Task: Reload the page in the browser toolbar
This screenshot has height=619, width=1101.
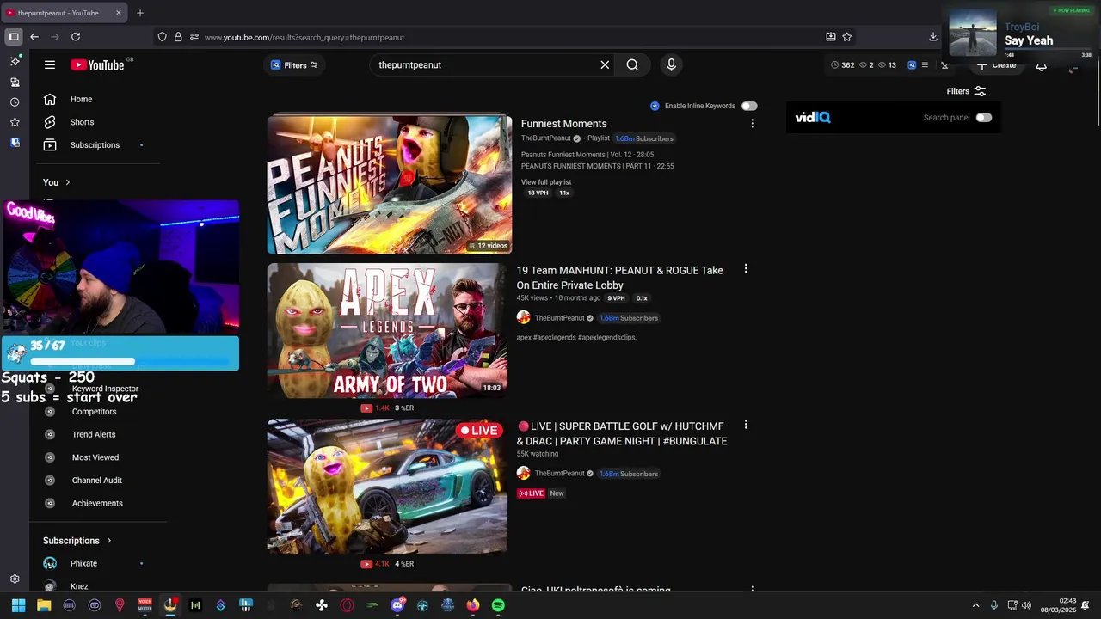Action: coord(76,37)
